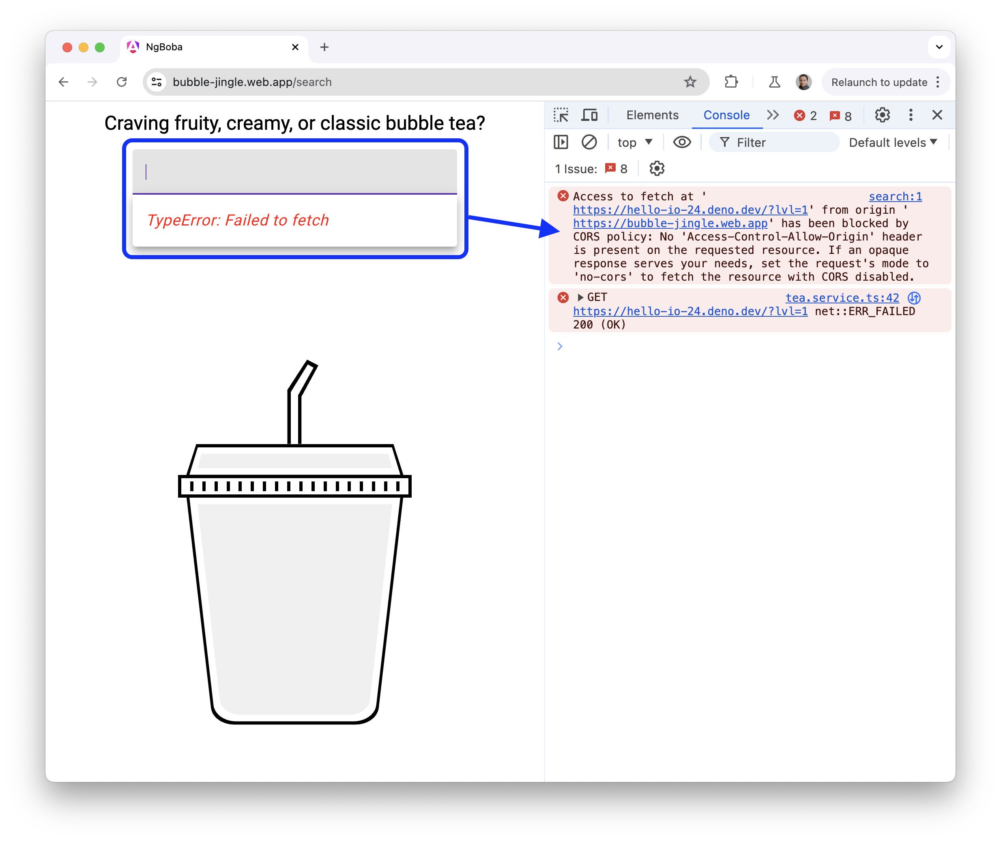Click the Console panel tab
The image size is (1001, 842).
(725, 115)
